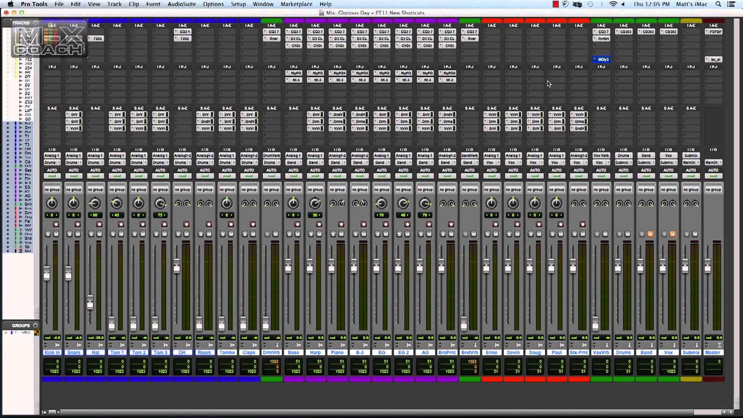Click the AUTO button on Bass channel
The image size is (743, 418).
(x=293, y=170)
